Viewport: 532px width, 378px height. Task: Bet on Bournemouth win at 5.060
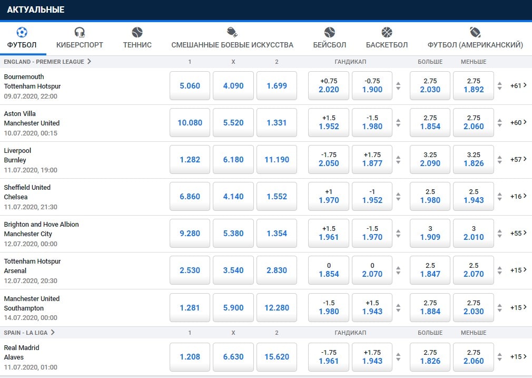[x=190, y=85]
